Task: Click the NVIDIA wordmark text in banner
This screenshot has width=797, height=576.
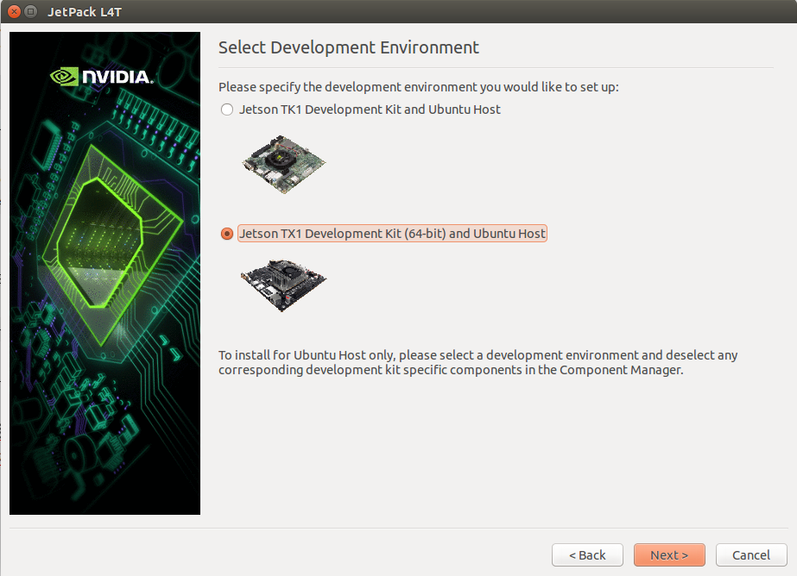Action: pos(117,77)
